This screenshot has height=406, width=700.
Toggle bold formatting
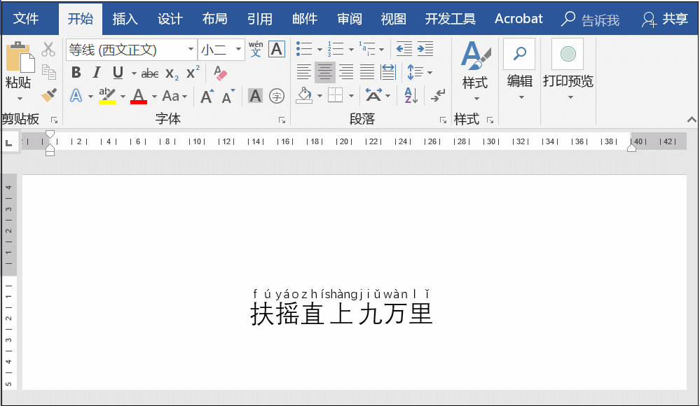click(x=76, y=73)
